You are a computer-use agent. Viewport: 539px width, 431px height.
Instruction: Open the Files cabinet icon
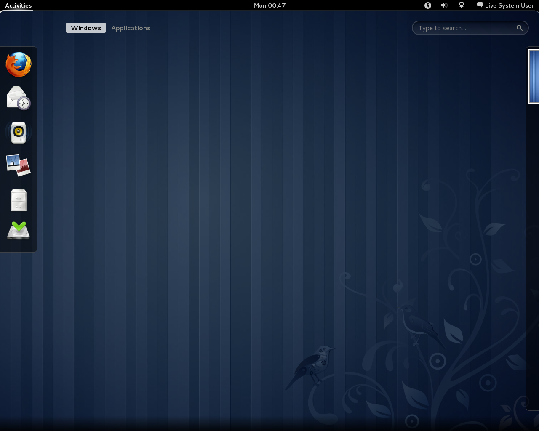[x=19, y=200]
